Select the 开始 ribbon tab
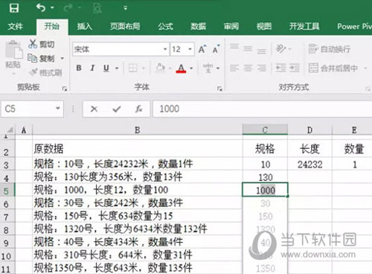This screenshot has height=274, width=372. [x=52, y=26]
